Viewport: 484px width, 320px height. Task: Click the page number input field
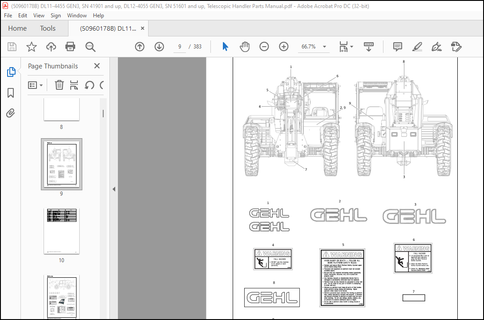pyautogui.click(x=180, y=47)
